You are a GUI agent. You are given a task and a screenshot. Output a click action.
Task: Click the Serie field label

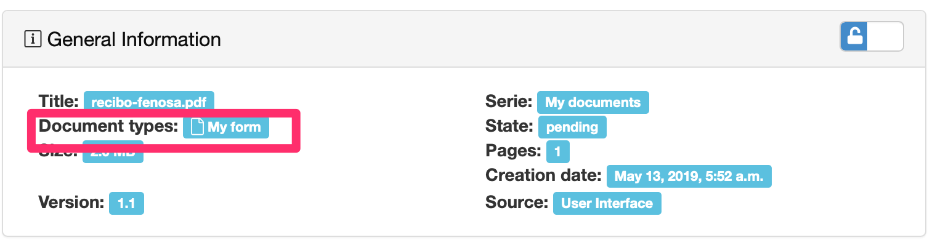pyautogui.click(x=509, y=101)
